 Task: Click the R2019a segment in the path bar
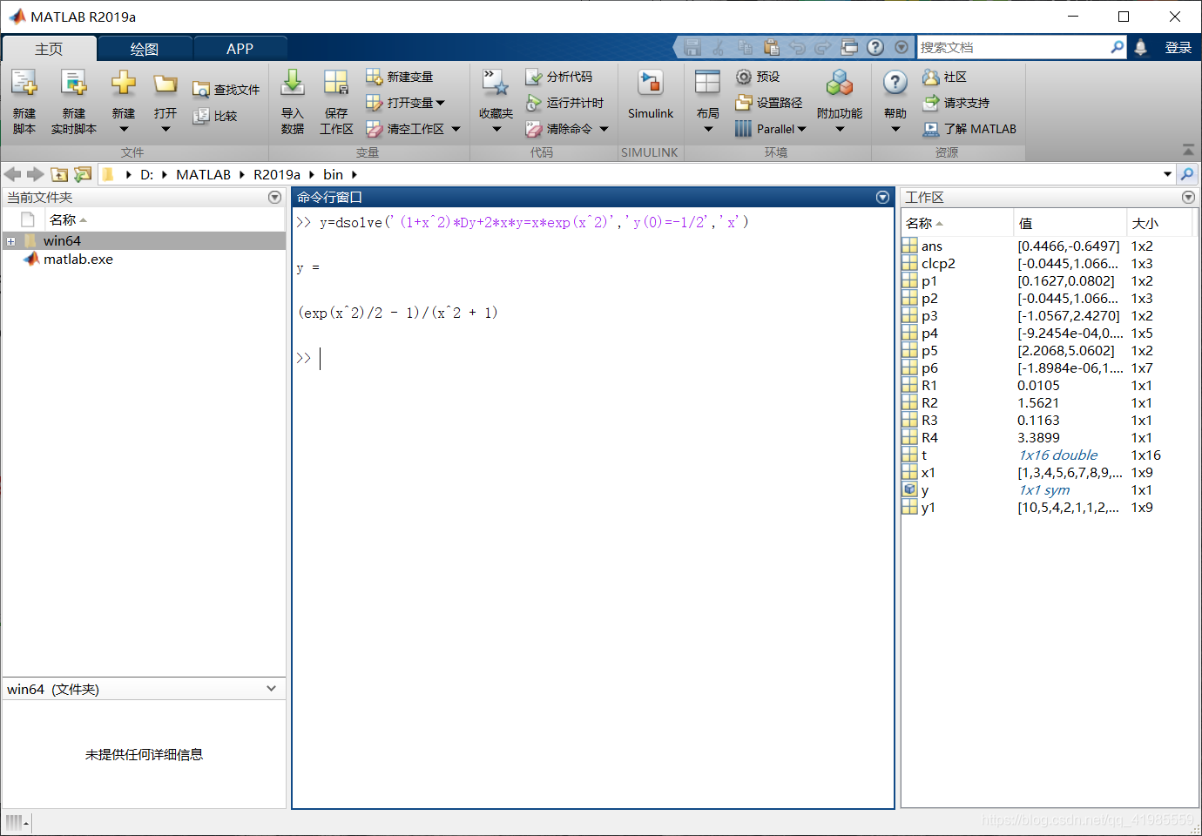[277, 175]
